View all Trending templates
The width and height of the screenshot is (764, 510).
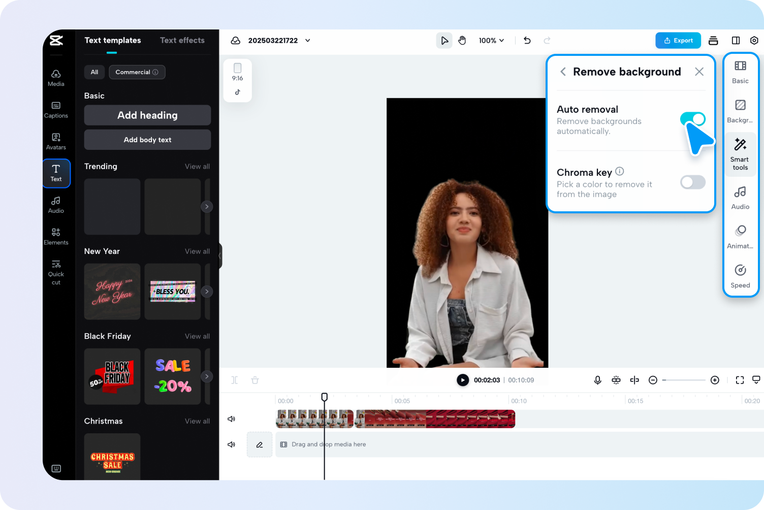(x=197, y=167)
